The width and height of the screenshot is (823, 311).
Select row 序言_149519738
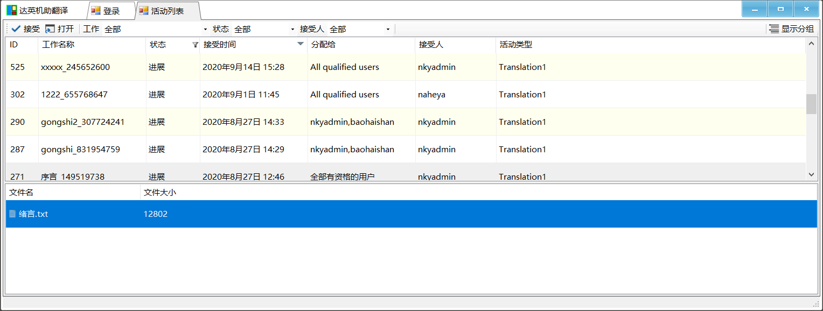pos(406,172)
